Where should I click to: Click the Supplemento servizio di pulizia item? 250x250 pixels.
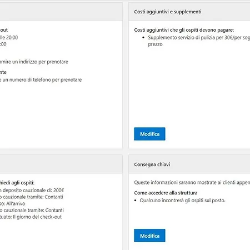coord(199,41)
